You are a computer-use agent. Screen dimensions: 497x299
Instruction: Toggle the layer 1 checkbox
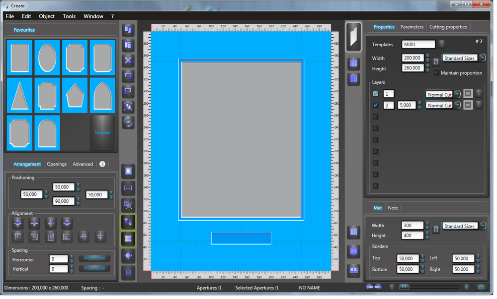click(x=376, y=94)
